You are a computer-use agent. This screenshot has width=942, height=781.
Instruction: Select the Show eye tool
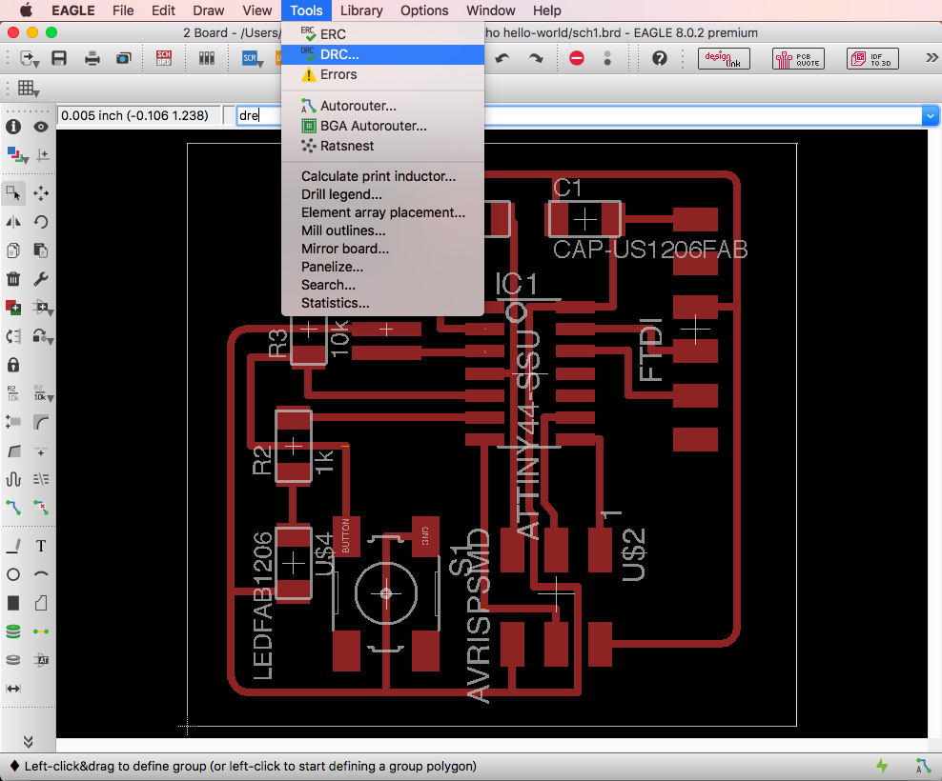tap(41, 127)
